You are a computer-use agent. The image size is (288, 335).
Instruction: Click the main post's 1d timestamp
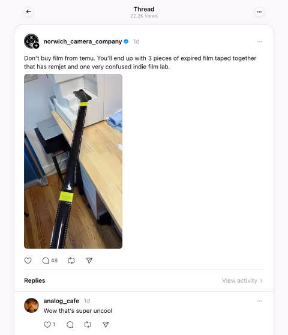tap(136, 41)
